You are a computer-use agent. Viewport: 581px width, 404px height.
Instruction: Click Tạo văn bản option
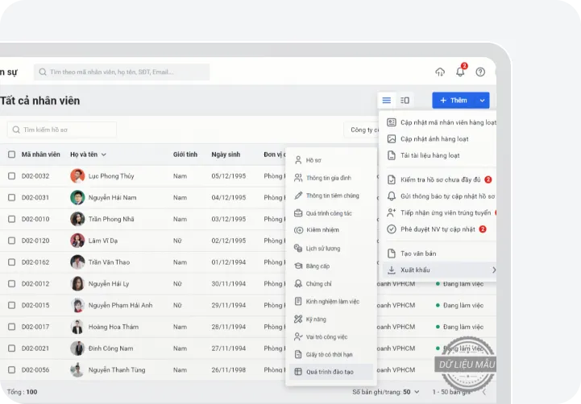click(417, 254)
